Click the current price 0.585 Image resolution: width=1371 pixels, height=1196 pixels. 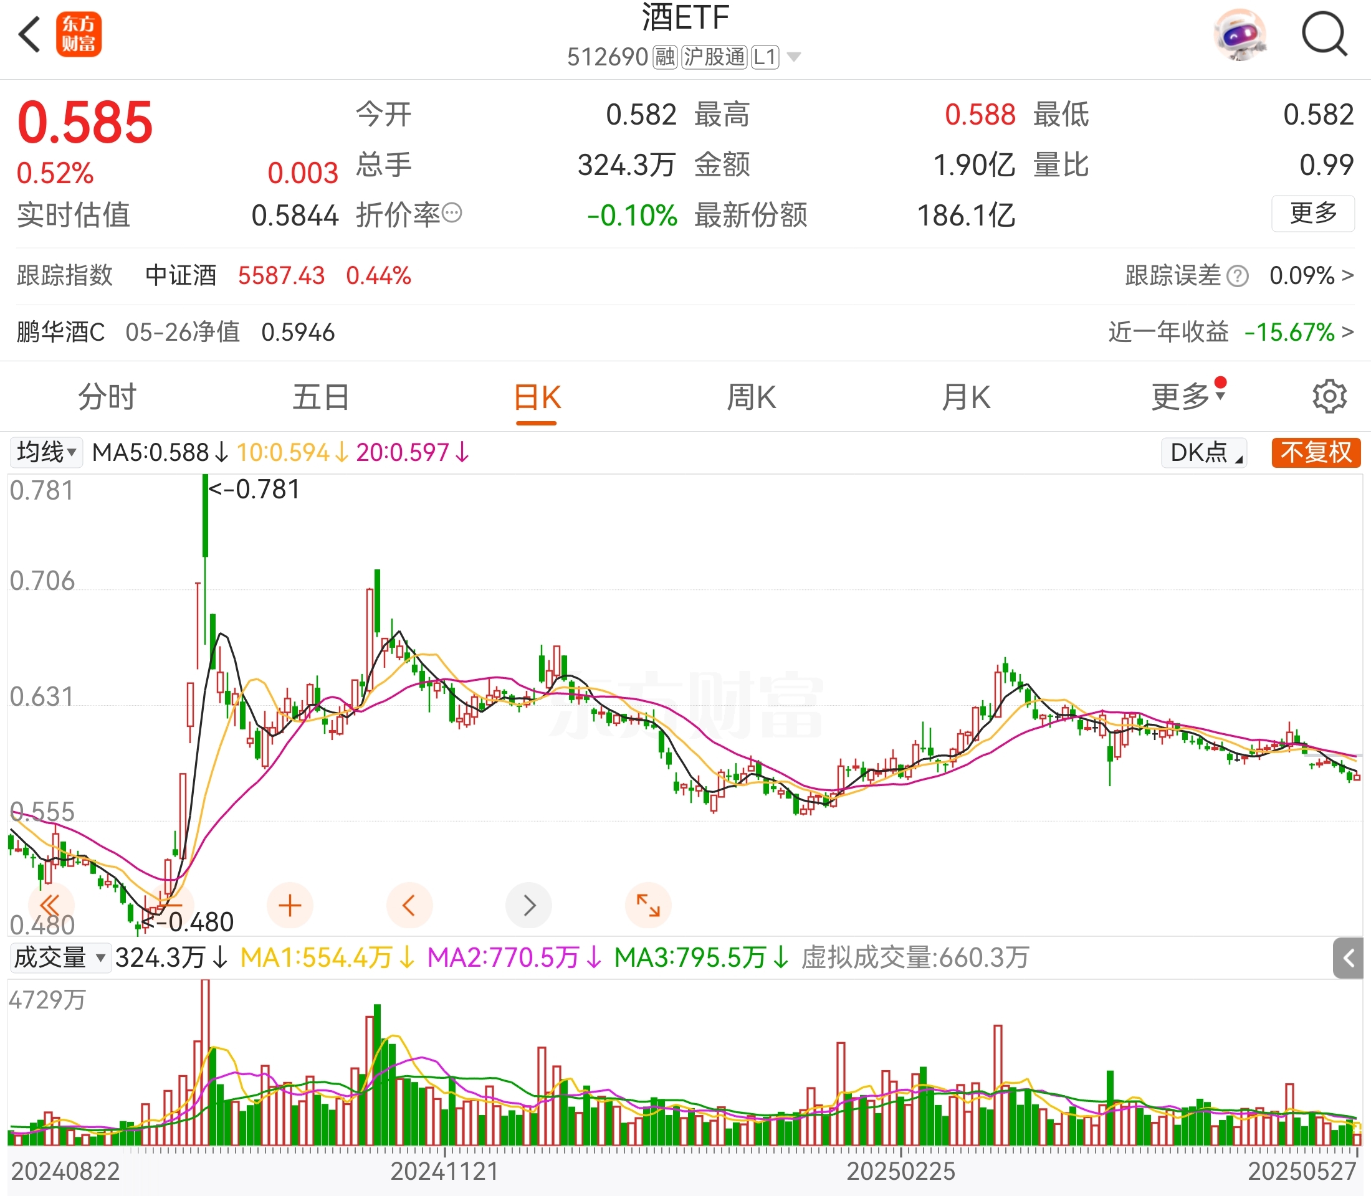[85, 123]
